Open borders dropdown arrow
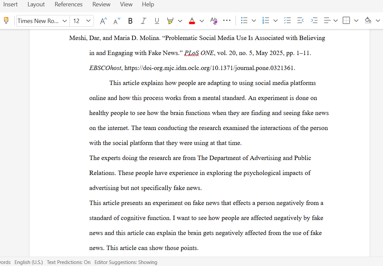383x266 pixels. pyautogui.click(x=356, y=21)
